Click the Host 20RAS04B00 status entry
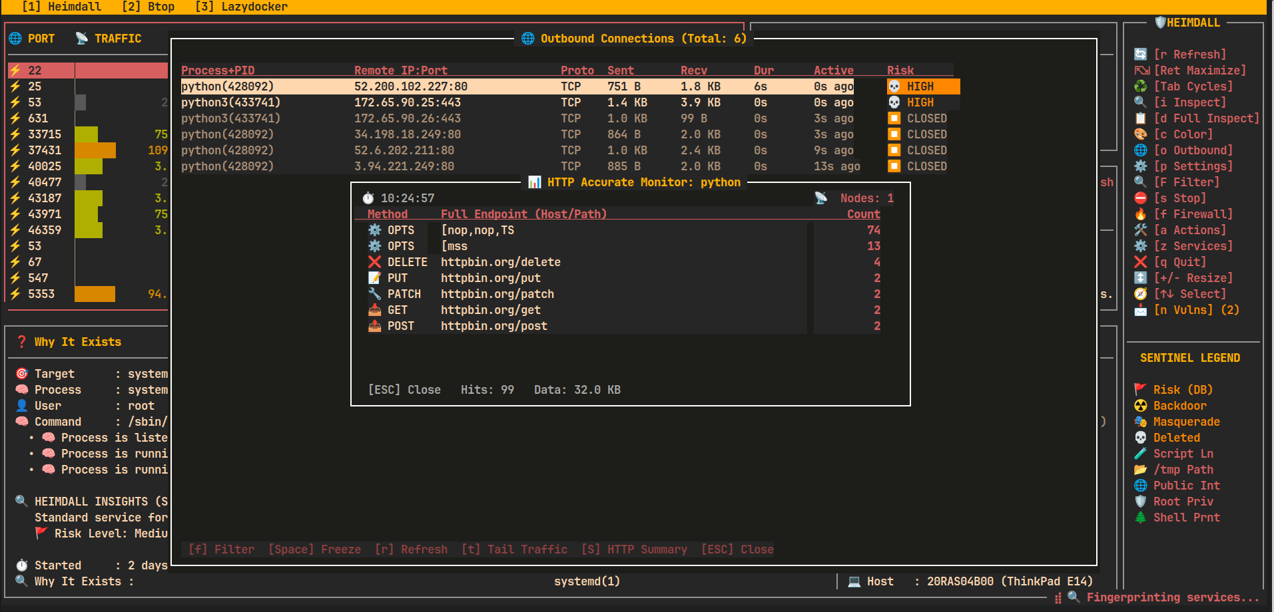The height and width of the screenshot is (612, 1274). [970, 581]
